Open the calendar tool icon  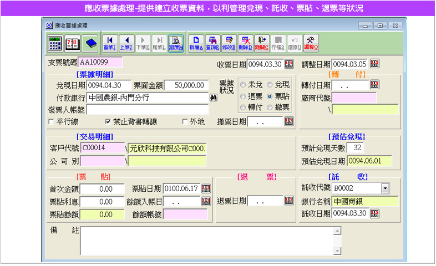click(x=72, y=43)
